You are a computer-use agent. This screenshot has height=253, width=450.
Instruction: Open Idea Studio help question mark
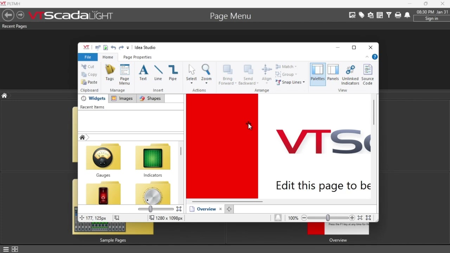(375, 57)
